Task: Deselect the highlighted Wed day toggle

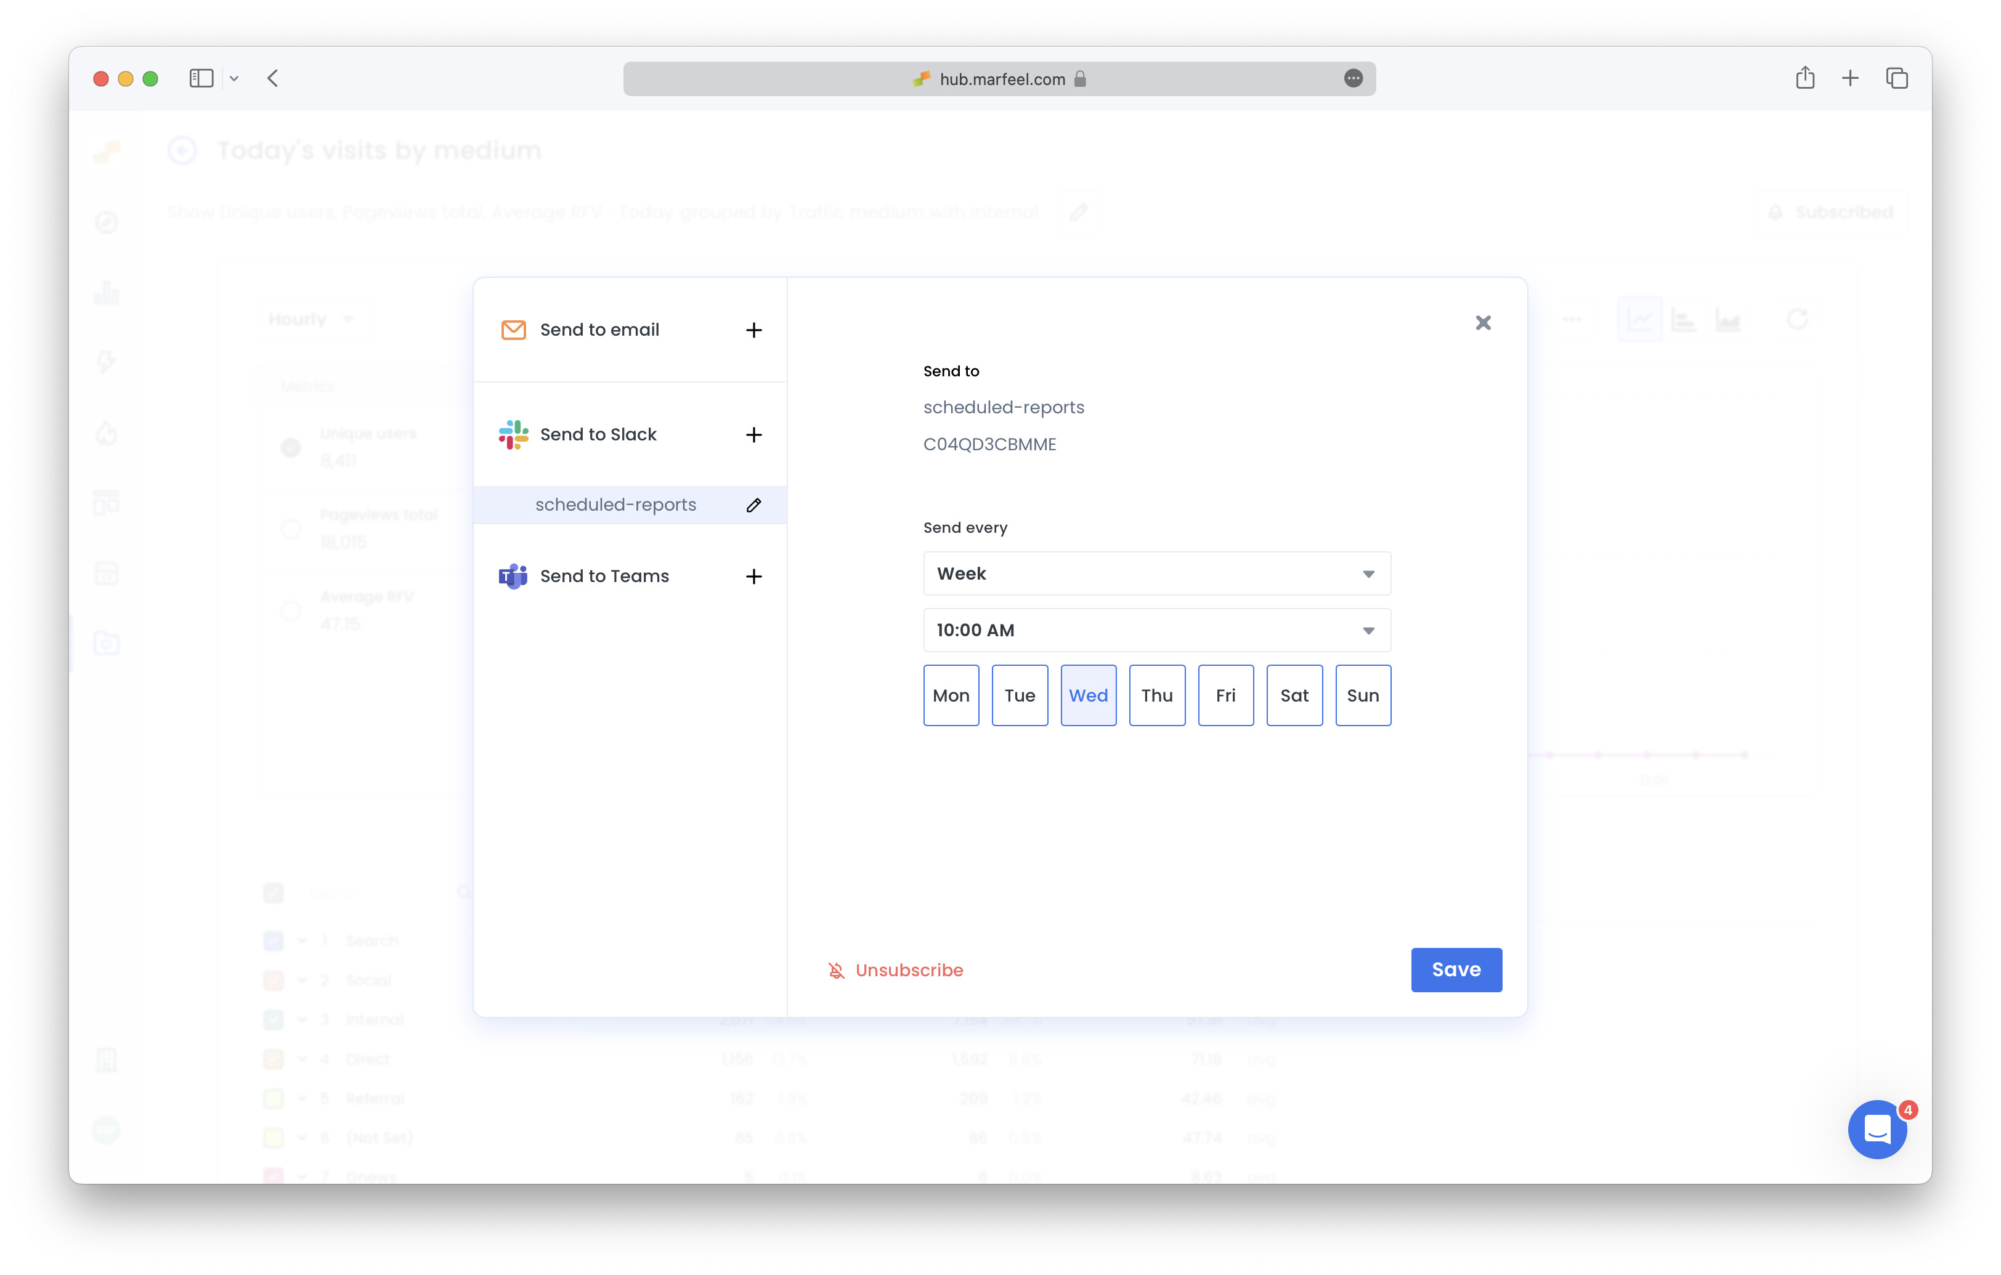Action: 1089,695
